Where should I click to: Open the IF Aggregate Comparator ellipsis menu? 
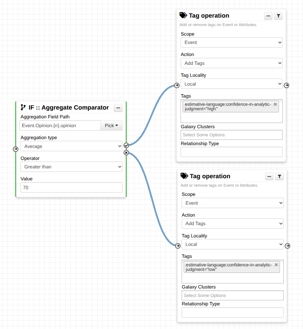pyautogui.click(x=118, y=108)
